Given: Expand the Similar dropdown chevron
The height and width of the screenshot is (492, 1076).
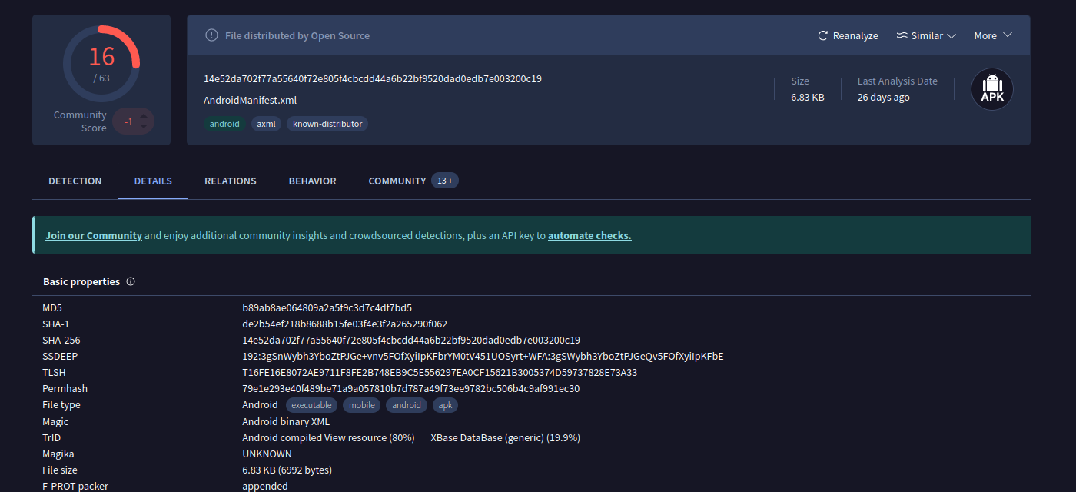Looking at the screenshot, I should coord(951,36).
